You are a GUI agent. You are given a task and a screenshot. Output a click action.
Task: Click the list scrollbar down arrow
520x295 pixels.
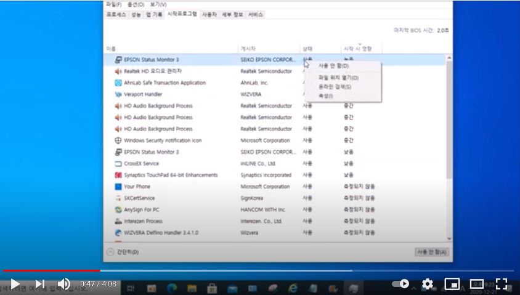click(x=449, y=238)
